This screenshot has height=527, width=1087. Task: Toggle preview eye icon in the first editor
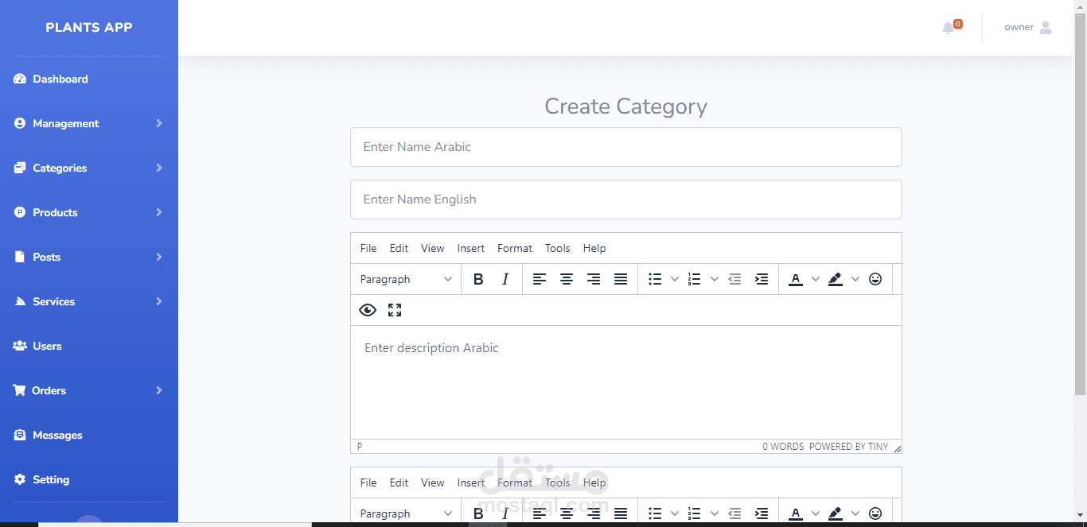pyautogui.click(x=368, y=310)
